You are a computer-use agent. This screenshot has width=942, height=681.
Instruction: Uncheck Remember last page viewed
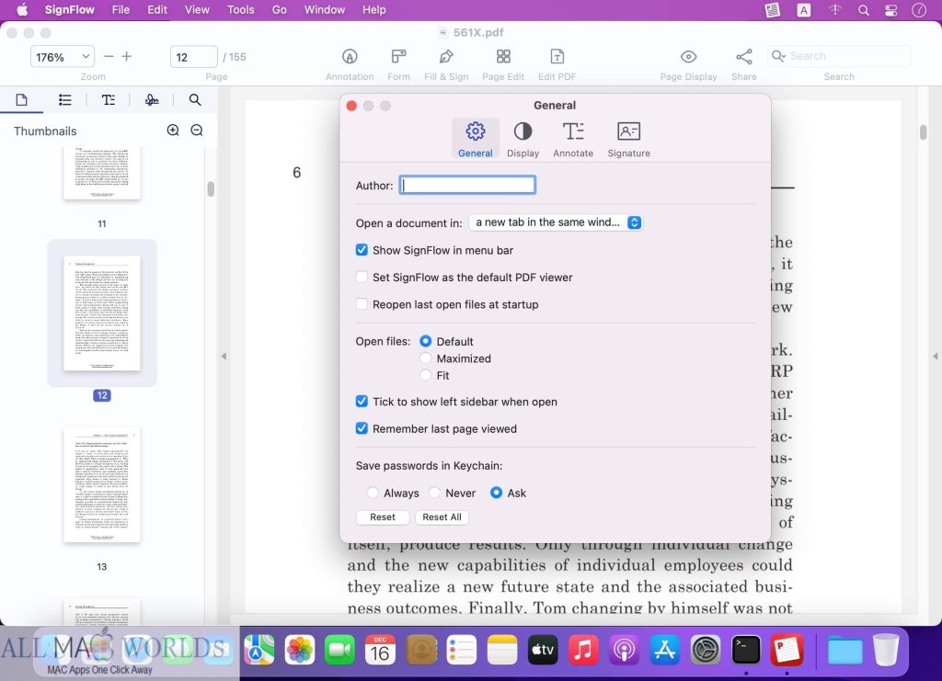click(362, 427)
